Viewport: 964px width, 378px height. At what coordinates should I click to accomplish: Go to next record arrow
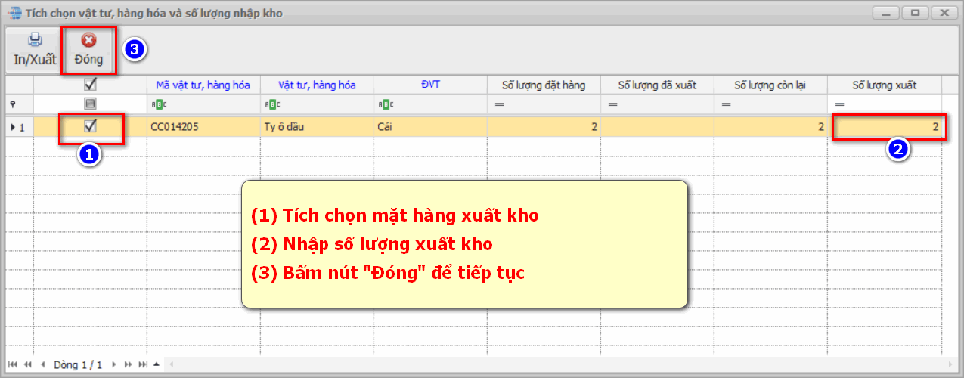tap(114, 364)
